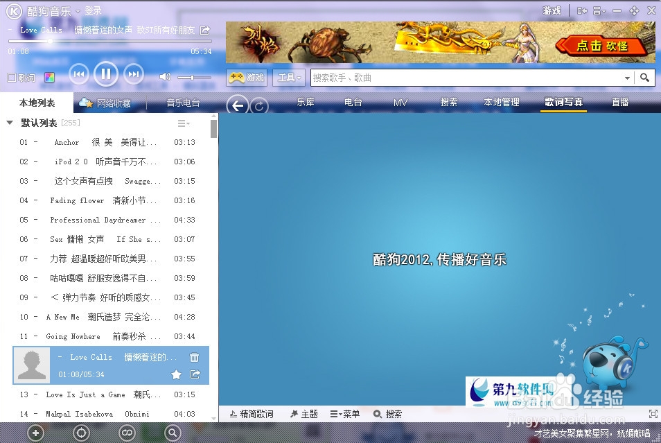Switch to mini mode icon
Image resolution: width=661 pixels, height=443 pixels.
582,11
